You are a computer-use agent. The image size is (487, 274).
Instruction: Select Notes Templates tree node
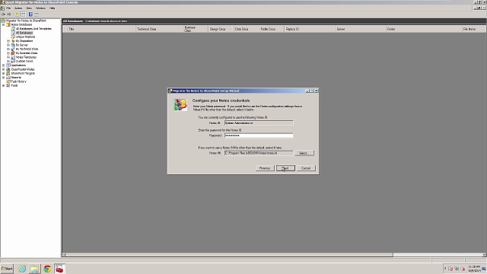coord(26,57)
